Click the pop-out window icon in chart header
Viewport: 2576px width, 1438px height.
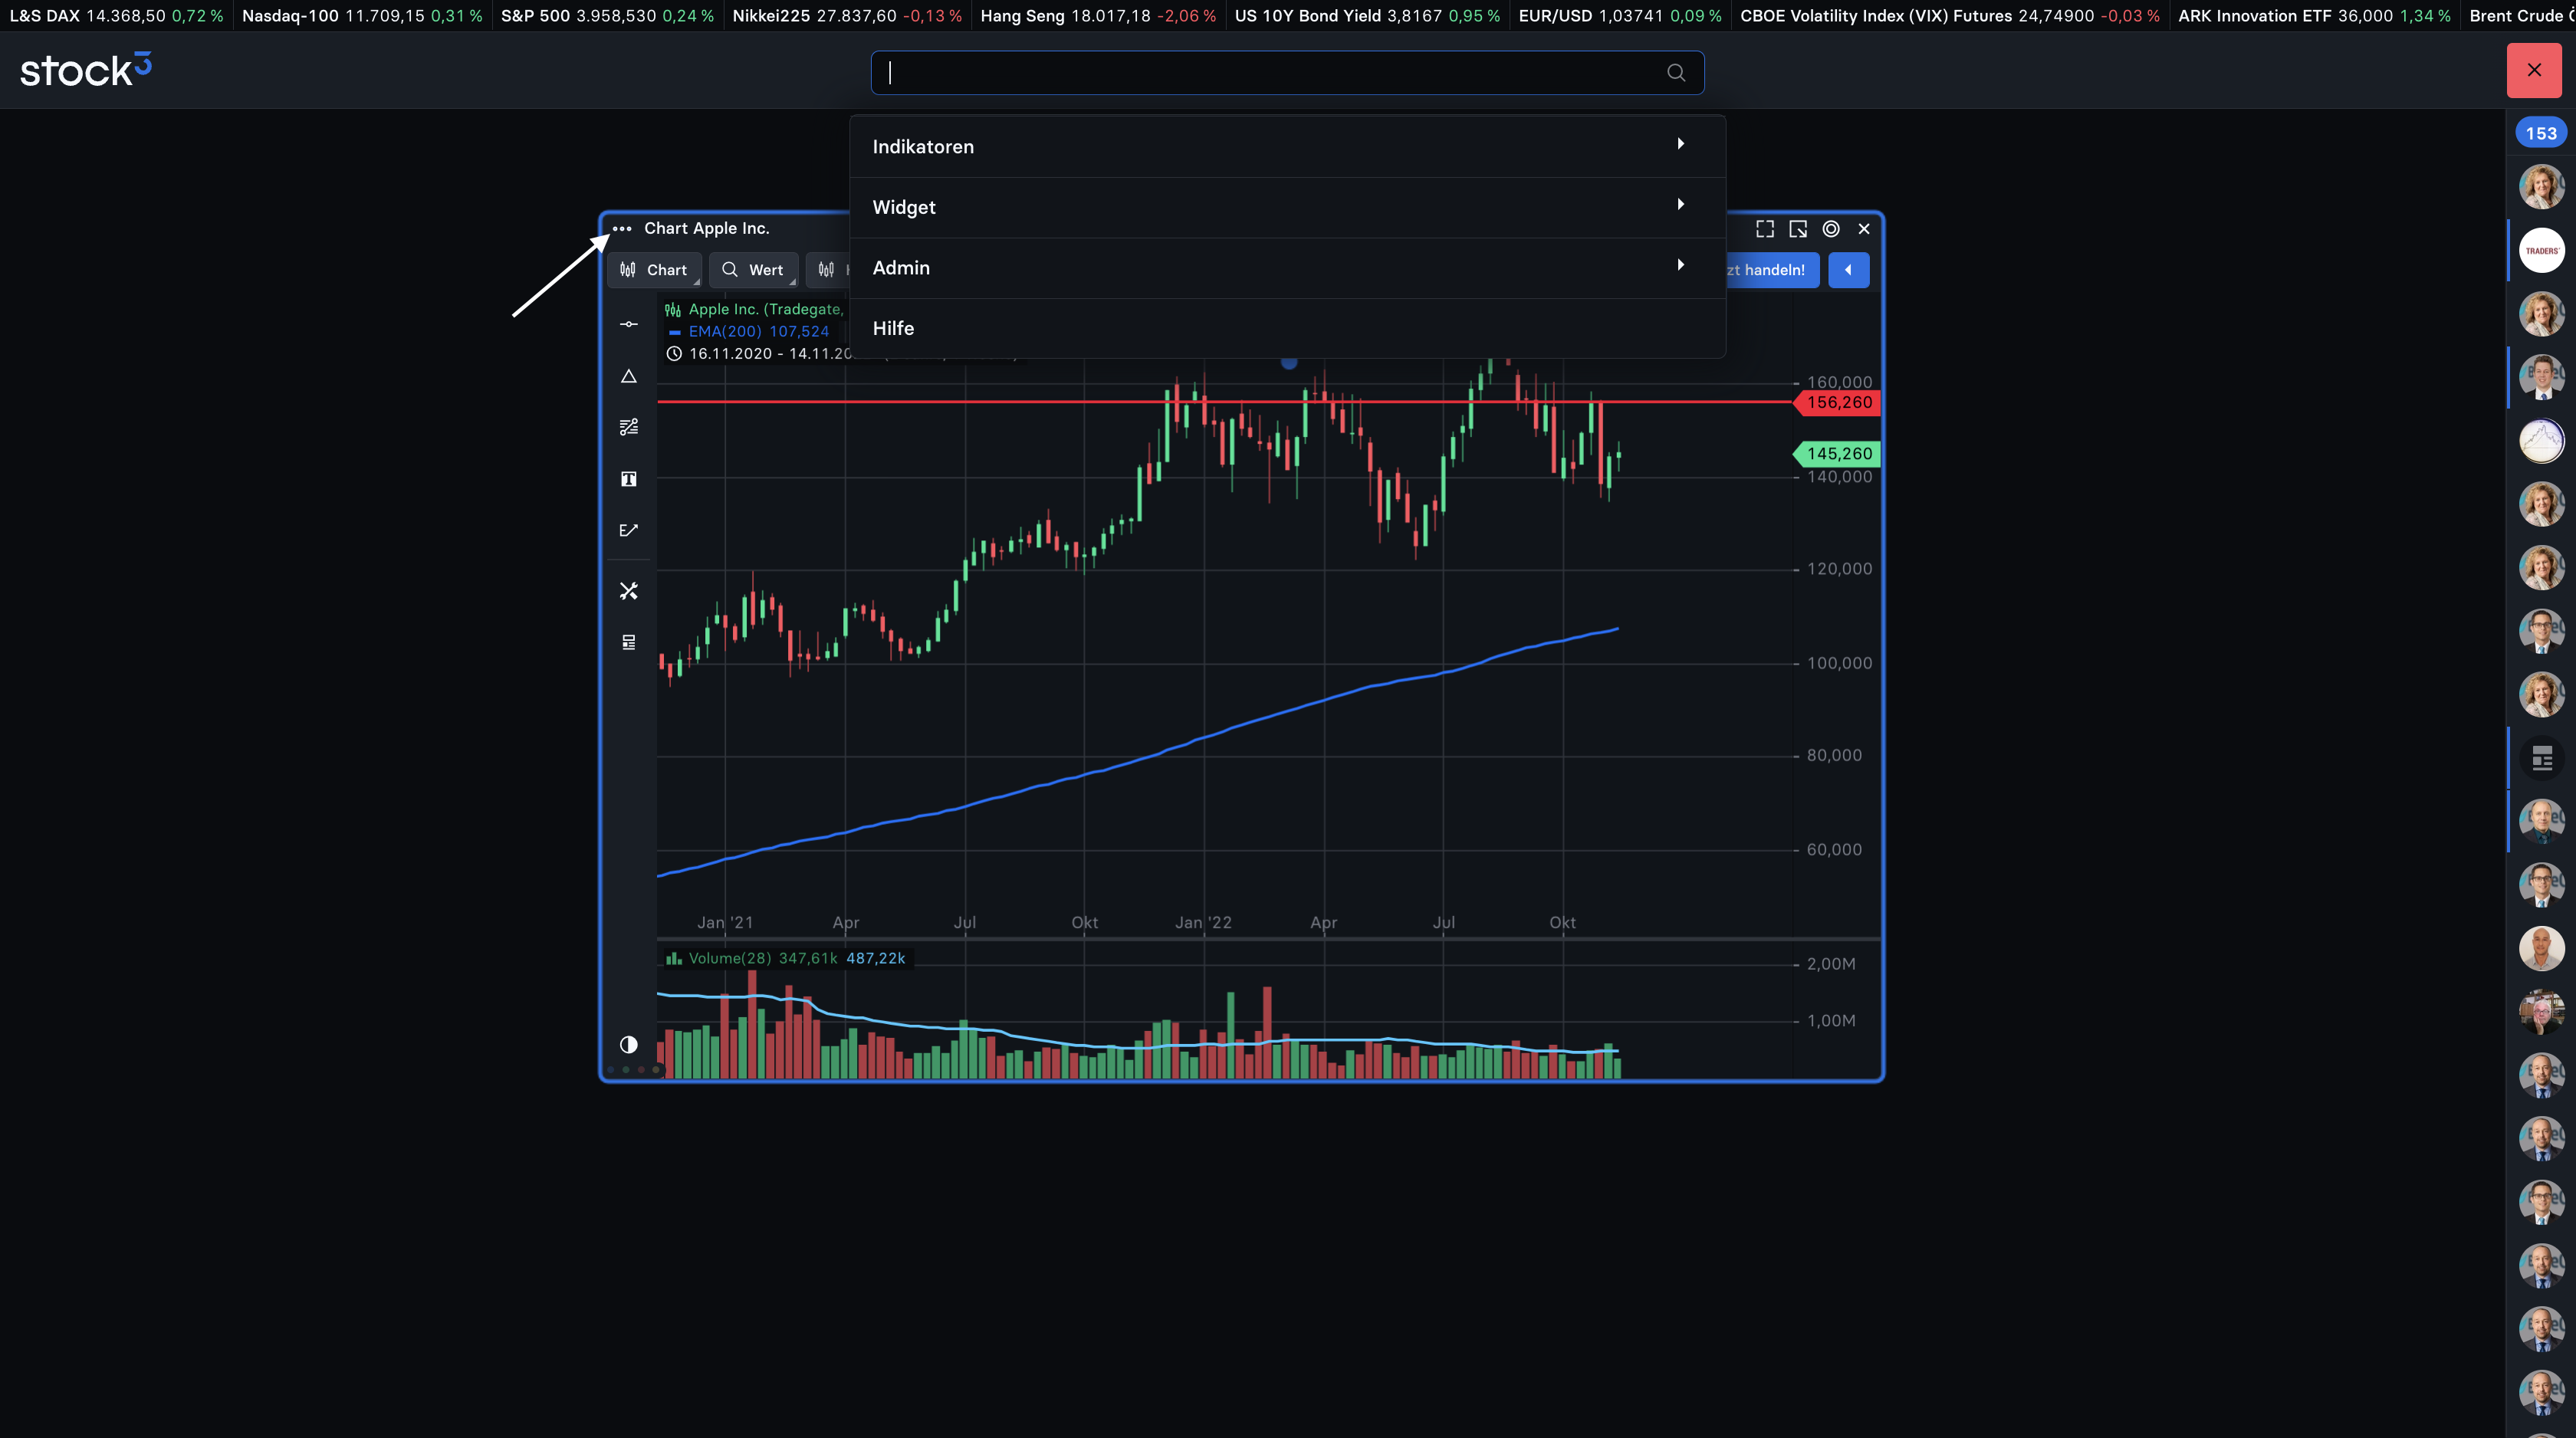click(1798, 229)
